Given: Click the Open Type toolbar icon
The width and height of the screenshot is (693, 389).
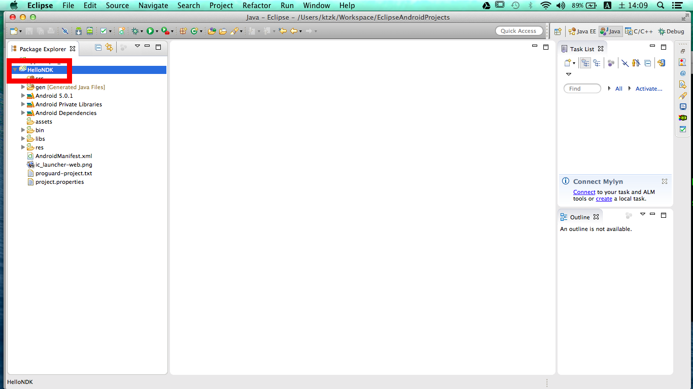Looking at the screenshot, I should [212, 31].
